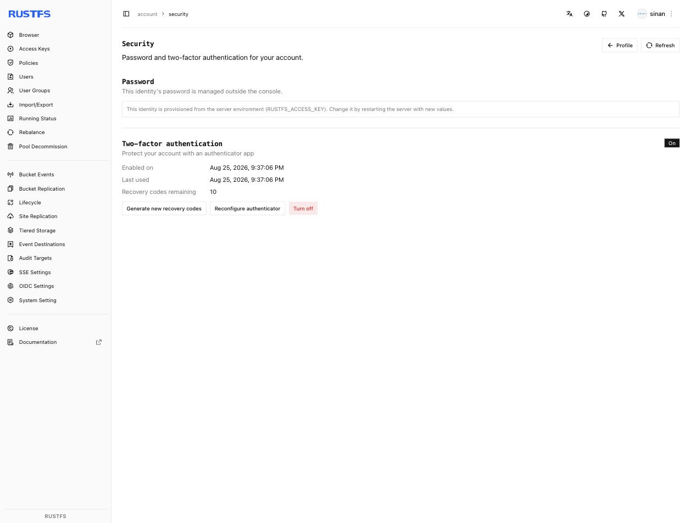Click Documentation external link arrow icon

click(99, 342)
